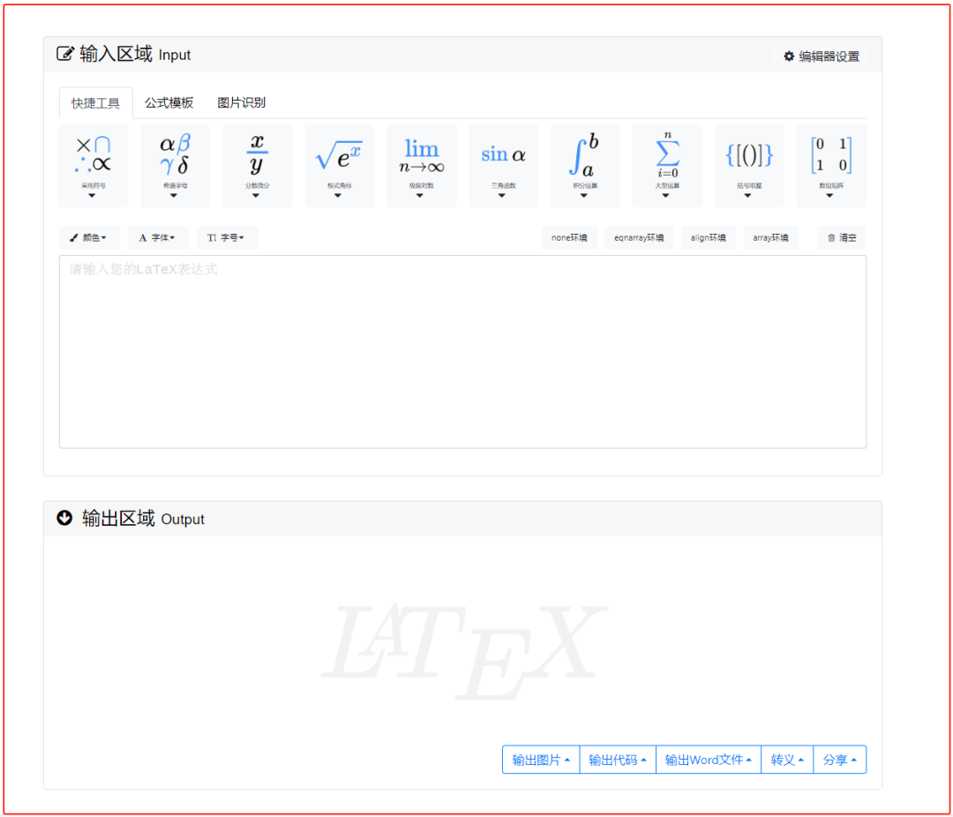
Task: Open 编辑器设置 editor settings
Action: (x=821, y=56)
